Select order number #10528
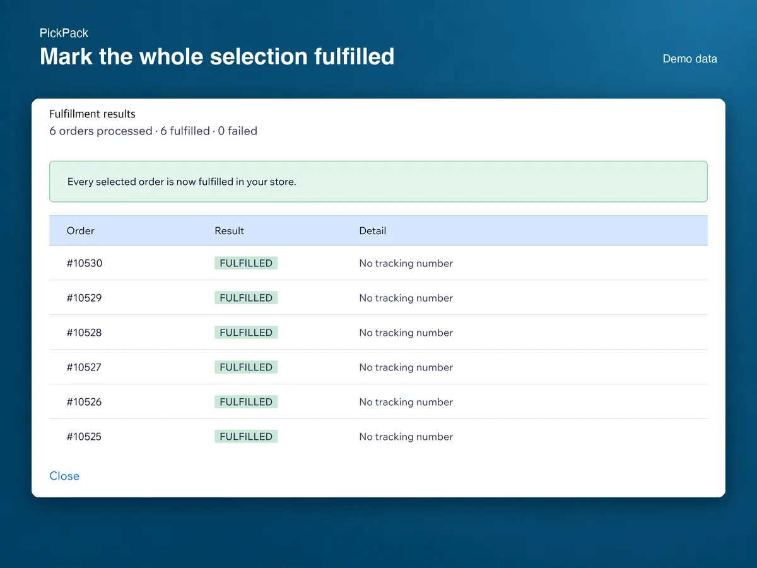This screenshot has height=568, width=757. pos(85,333)
